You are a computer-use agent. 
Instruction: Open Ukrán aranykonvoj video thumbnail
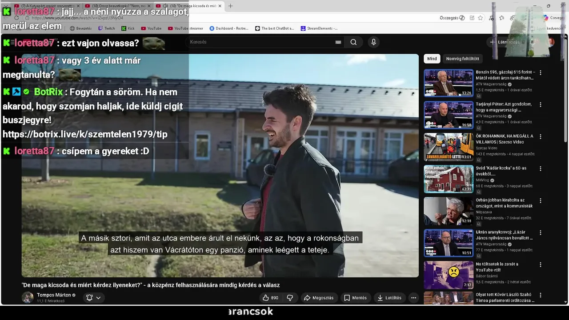coord(449,243)
